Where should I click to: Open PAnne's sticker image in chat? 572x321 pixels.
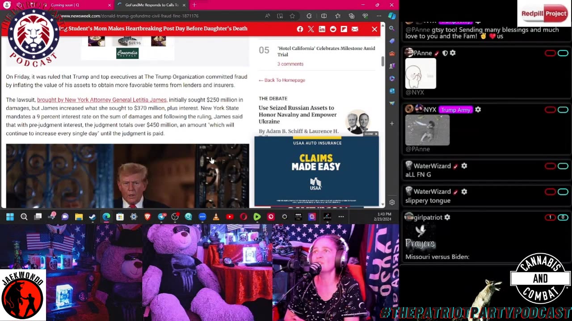coord(421,74)
